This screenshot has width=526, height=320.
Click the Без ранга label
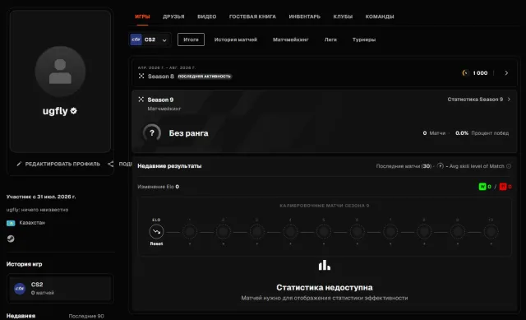click(188, 133)
